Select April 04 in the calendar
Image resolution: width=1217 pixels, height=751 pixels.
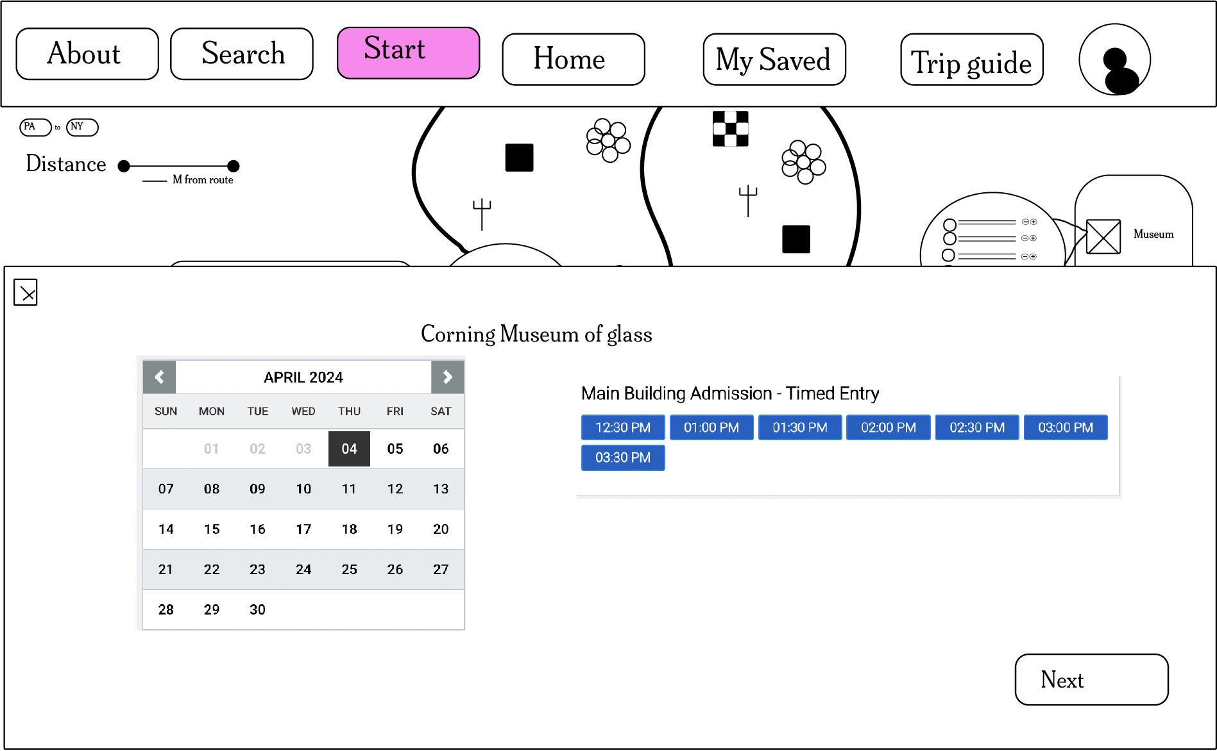pos(349,449)
